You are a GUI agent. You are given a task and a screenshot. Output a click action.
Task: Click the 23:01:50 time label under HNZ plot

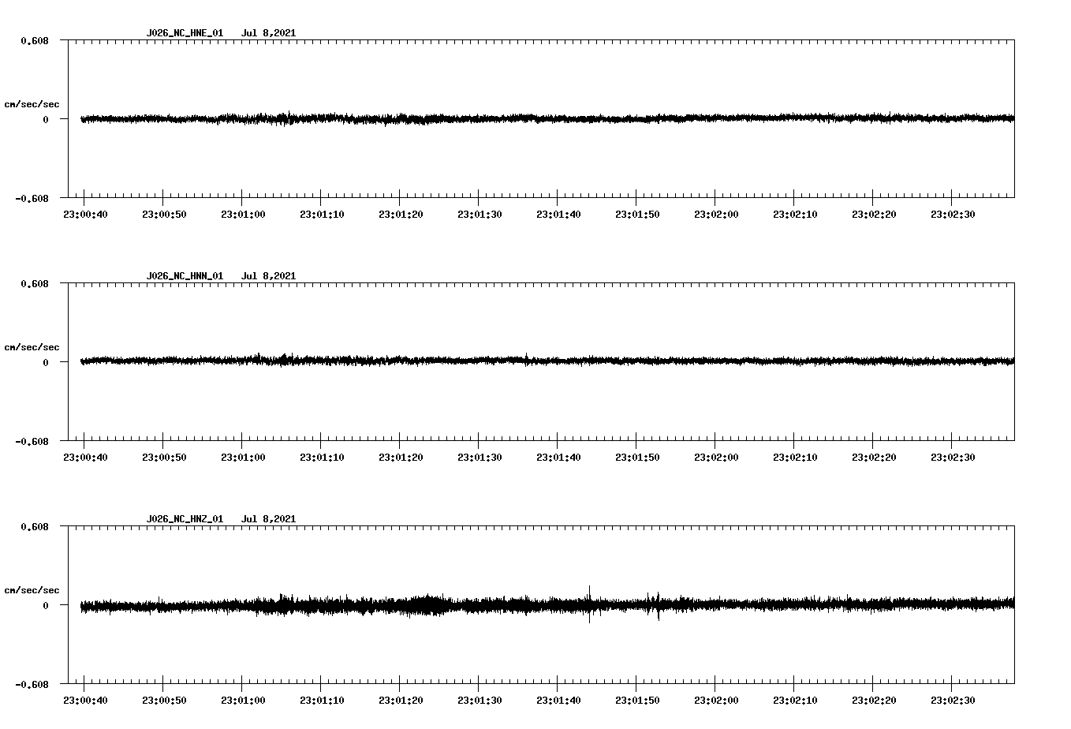(637, 701)
